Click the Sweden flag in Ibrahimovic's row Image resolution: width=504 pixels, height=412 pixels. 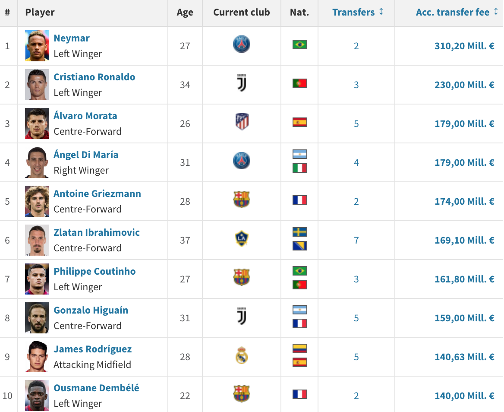(299, 232)
